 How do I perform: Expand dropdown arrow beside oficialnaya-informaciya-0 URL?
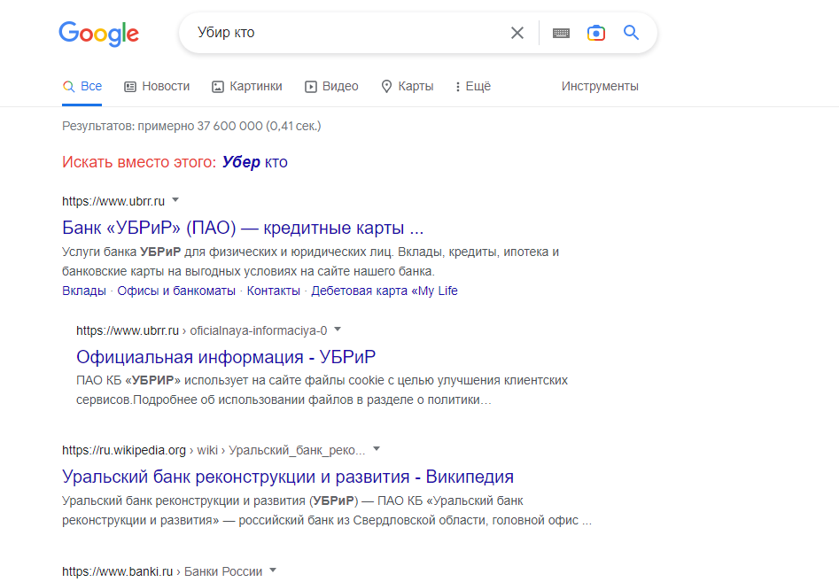click(338, 330)
